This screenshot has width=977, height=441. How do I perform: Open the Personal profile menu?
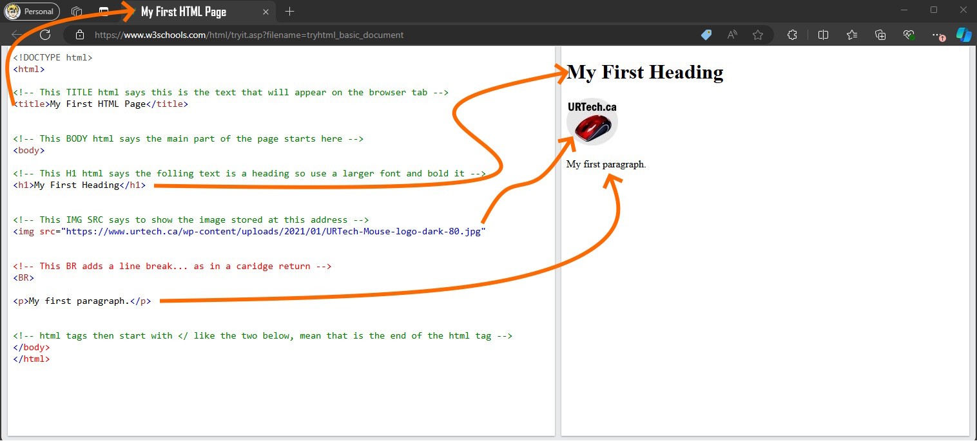click(x=32, y=12)
